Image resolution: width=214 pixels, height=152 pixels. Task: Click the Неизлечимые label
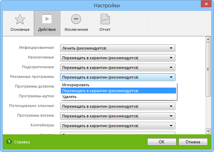click(41, 57)
